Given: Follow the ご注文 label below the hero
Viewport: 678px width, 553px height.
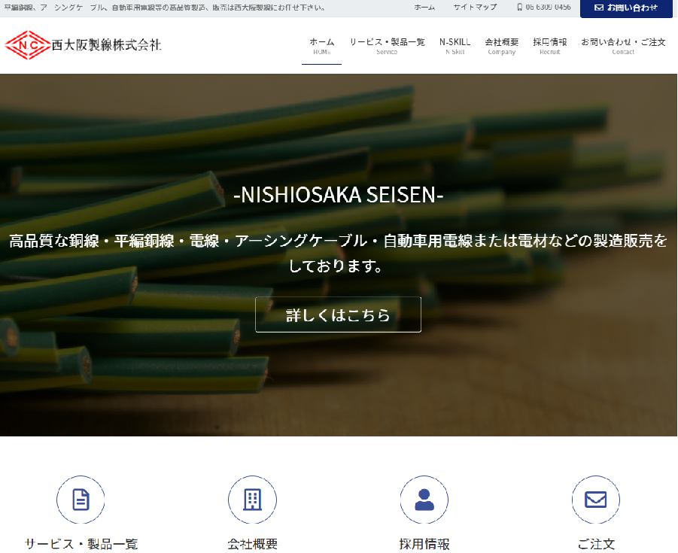Looking at the screenshot, I should pos(596,544).
